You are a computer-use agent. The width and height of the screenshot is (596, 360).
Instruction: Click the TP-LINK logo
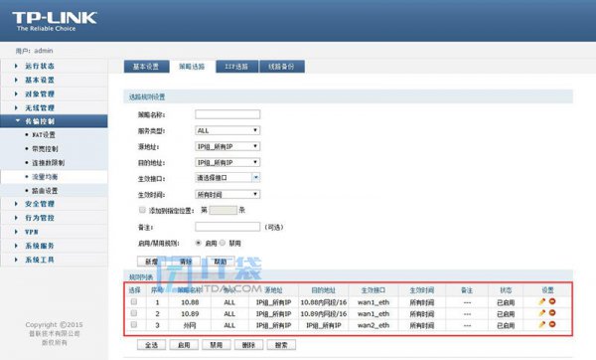coord(55,21)
